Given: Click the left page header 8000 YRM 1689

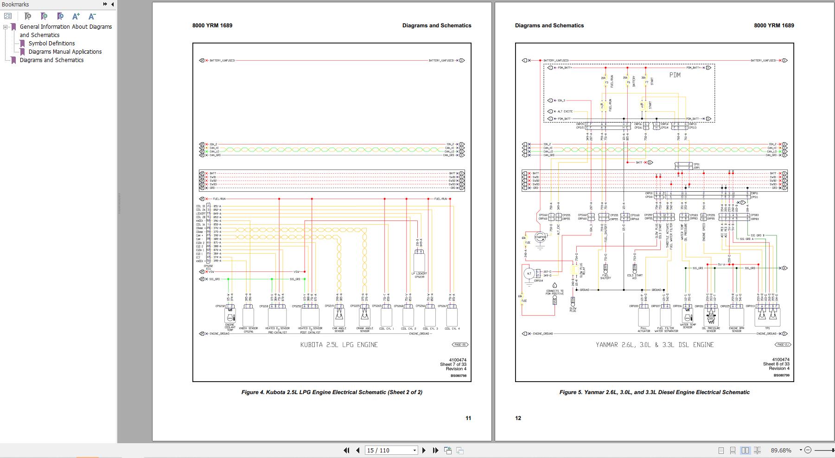Looking at the screenshot, I should (212, 25).
